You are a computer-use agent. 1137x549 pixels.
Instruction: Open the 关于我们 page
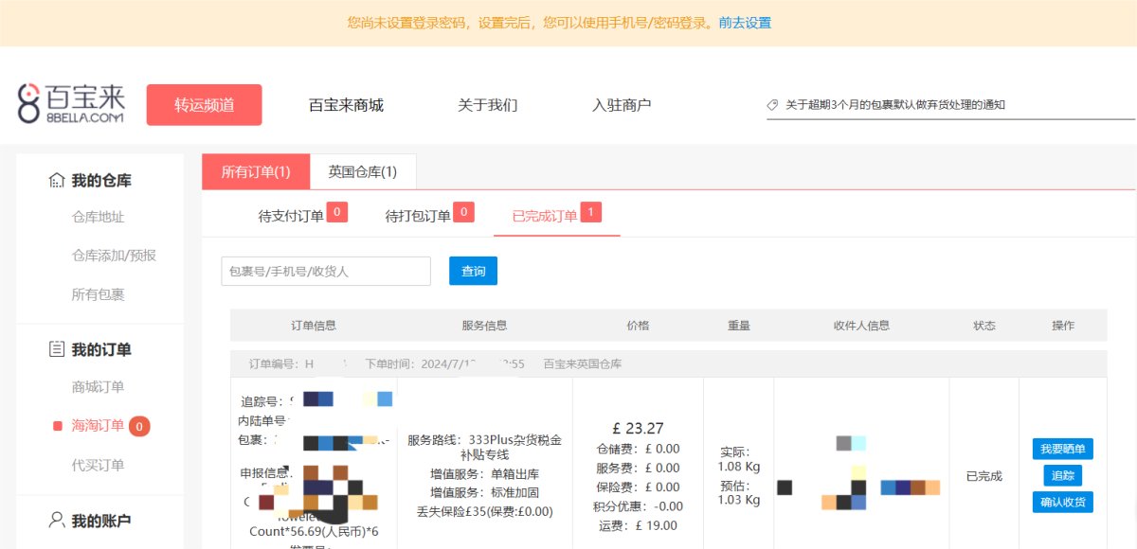(488, 105)
